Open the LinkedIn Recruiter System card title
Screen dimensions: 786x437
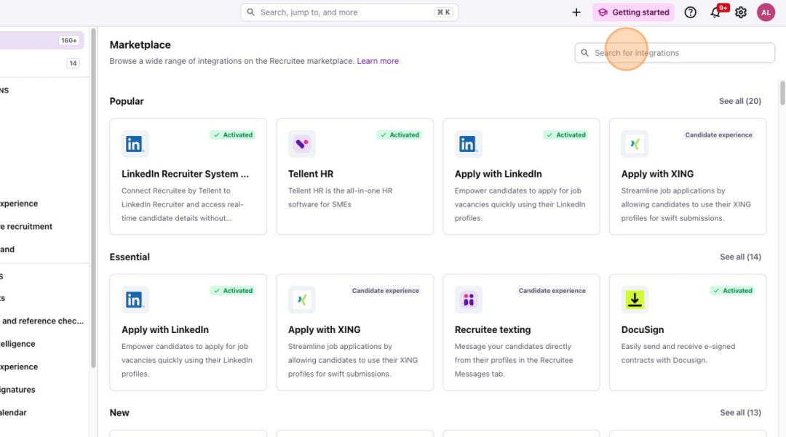[x=185, y=174]
